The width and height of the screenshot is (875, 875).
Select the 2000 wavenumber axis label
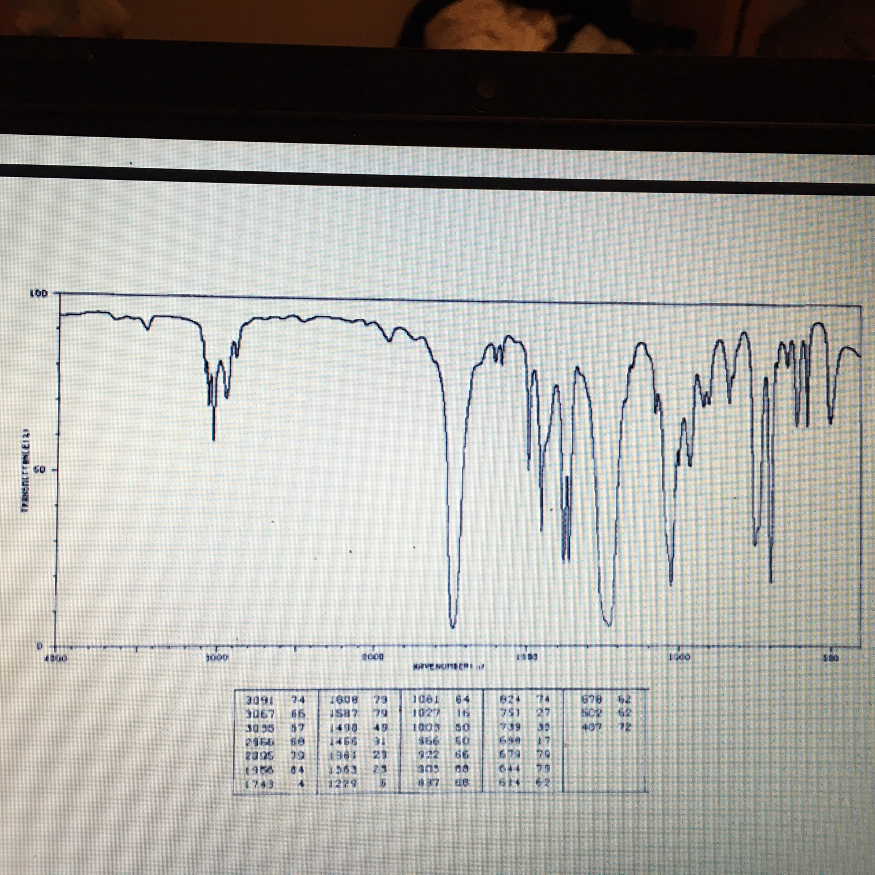373,657
